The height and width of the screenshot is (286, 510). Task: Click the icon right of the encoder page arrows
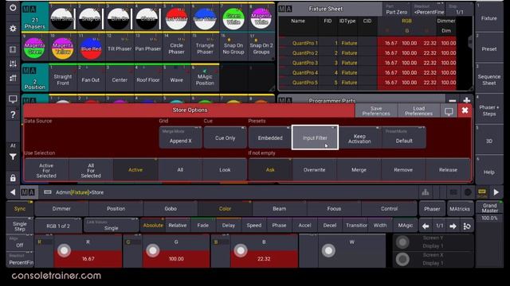pyautogui.click(x=467, y=226)
